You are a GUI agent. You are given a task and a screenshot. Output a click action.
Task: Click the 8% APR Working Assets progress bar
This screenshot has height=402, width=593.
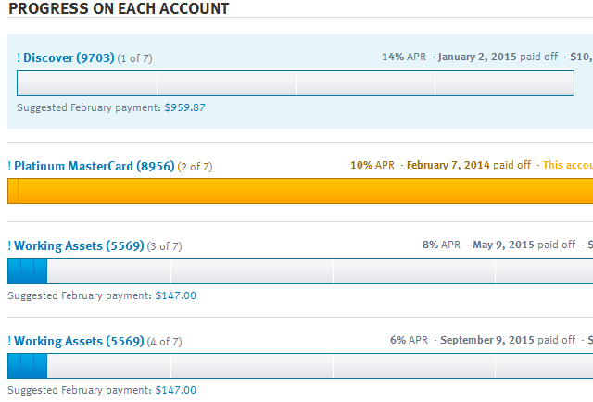pos(300,271)
